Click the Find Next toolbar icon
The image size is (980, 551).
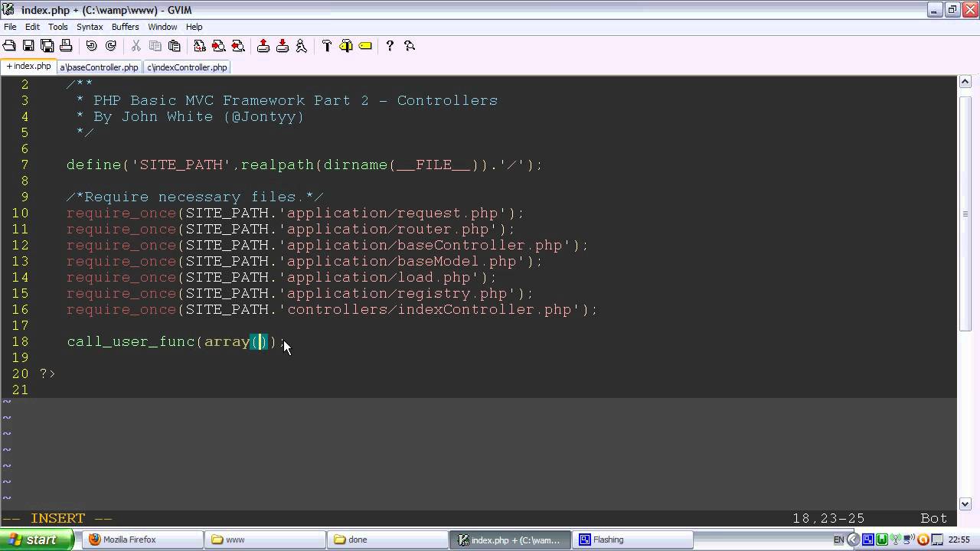click(x=219, y=46)
